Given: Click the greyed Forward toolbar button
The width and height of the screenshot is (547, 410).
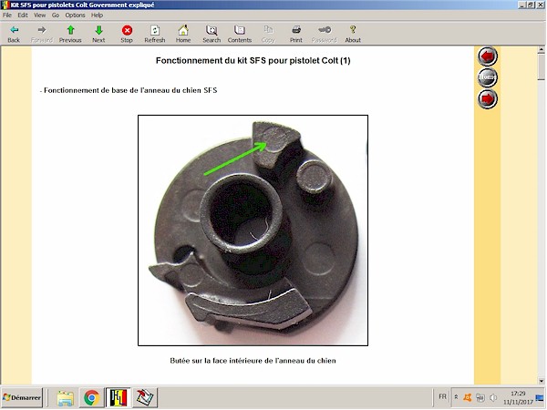Looking at the screenshot, I should click(x=42, y=34).
